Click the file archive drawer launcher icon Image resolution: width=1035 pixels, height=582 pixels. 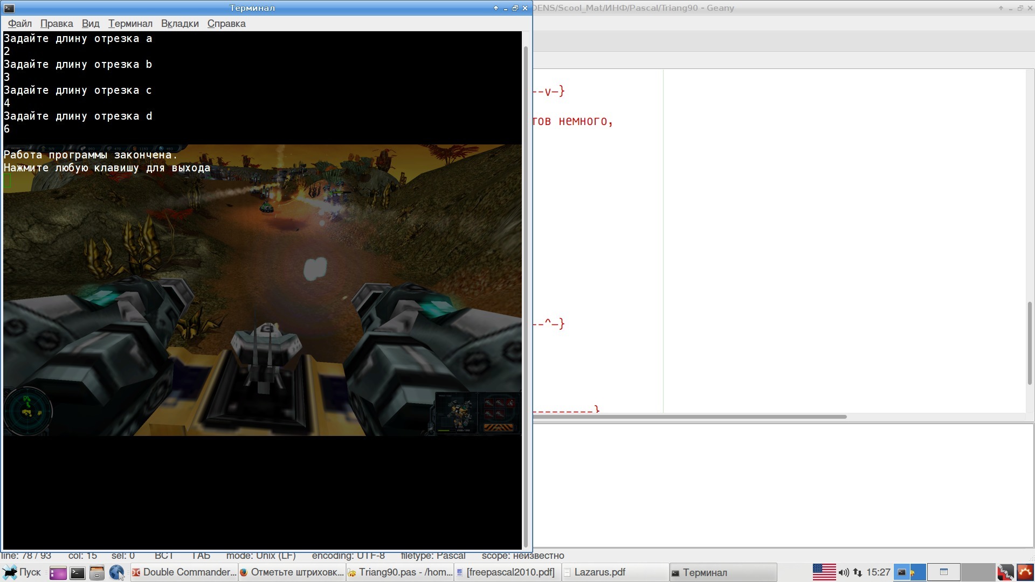[97, 573]
